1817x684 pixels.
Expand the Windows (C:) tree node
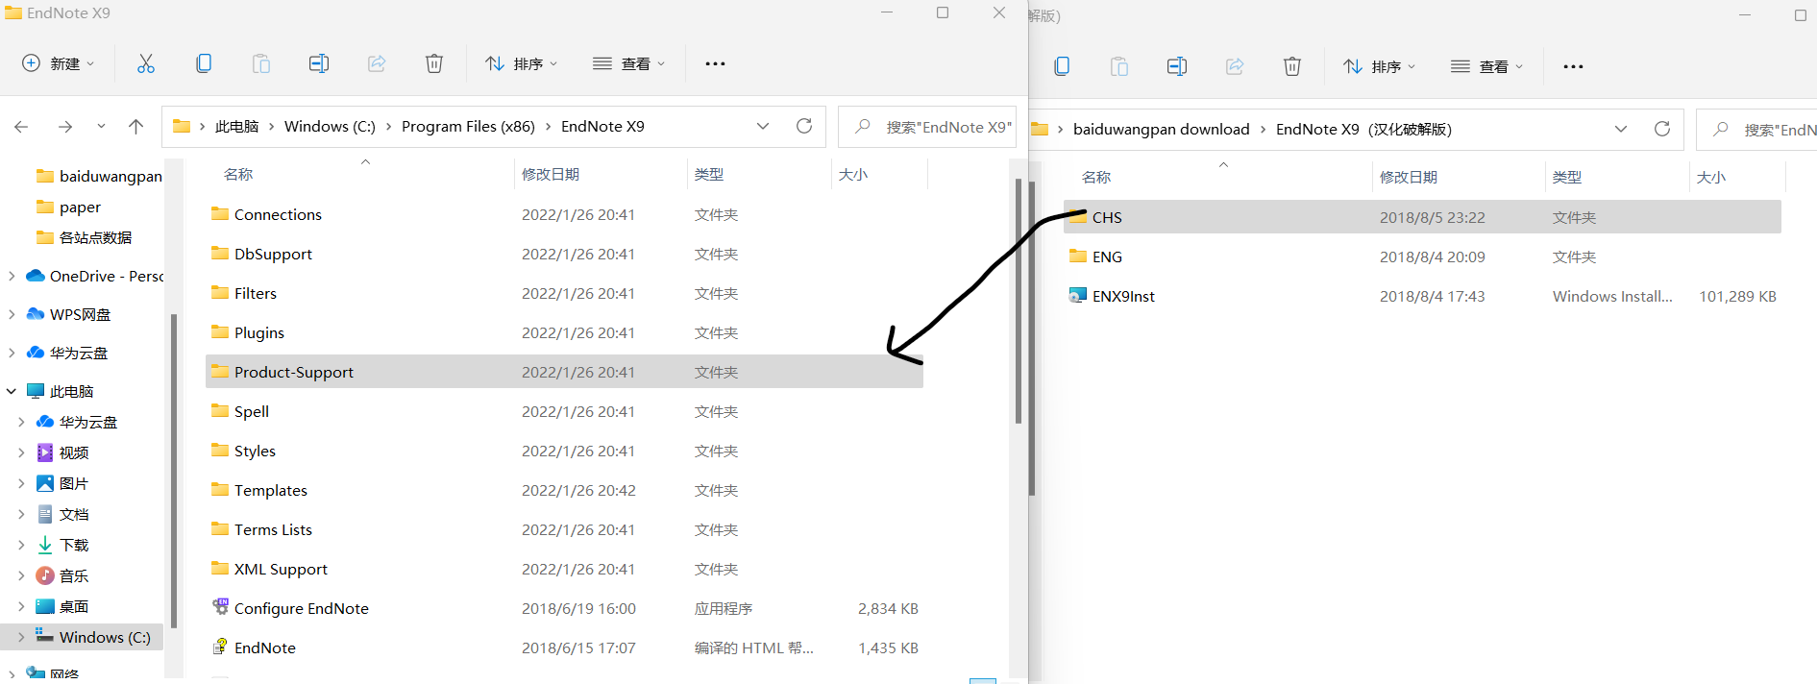click(x=21, y=637)
